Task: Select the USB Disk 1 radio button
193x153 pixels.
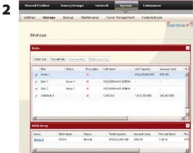Action: click(x=37, y=96)
